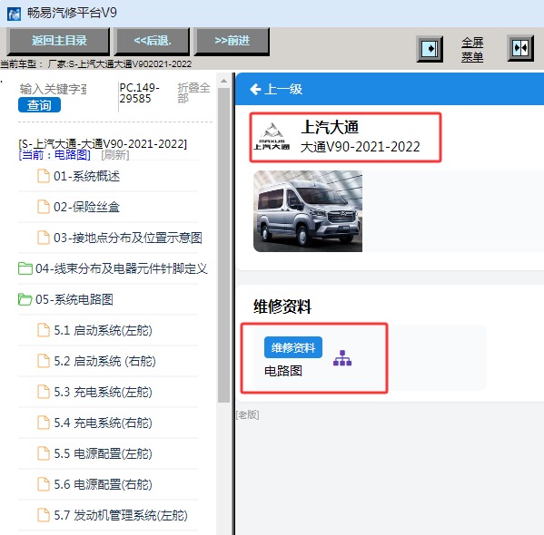The width and height of the screenshot is (544, 535).
Task: Click file icon beside 5.3 充电系统(左舵)
Action: [44, 392]
